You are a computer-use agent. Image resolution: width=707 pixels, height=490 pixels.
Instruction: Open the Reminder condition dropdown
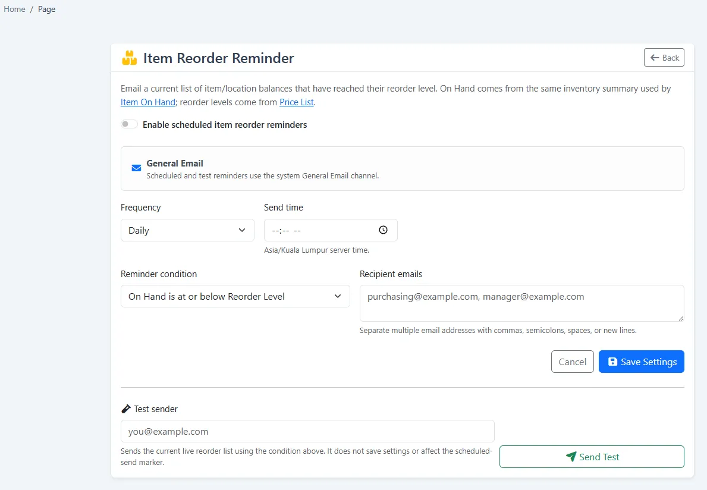click(x=235, y=296)
